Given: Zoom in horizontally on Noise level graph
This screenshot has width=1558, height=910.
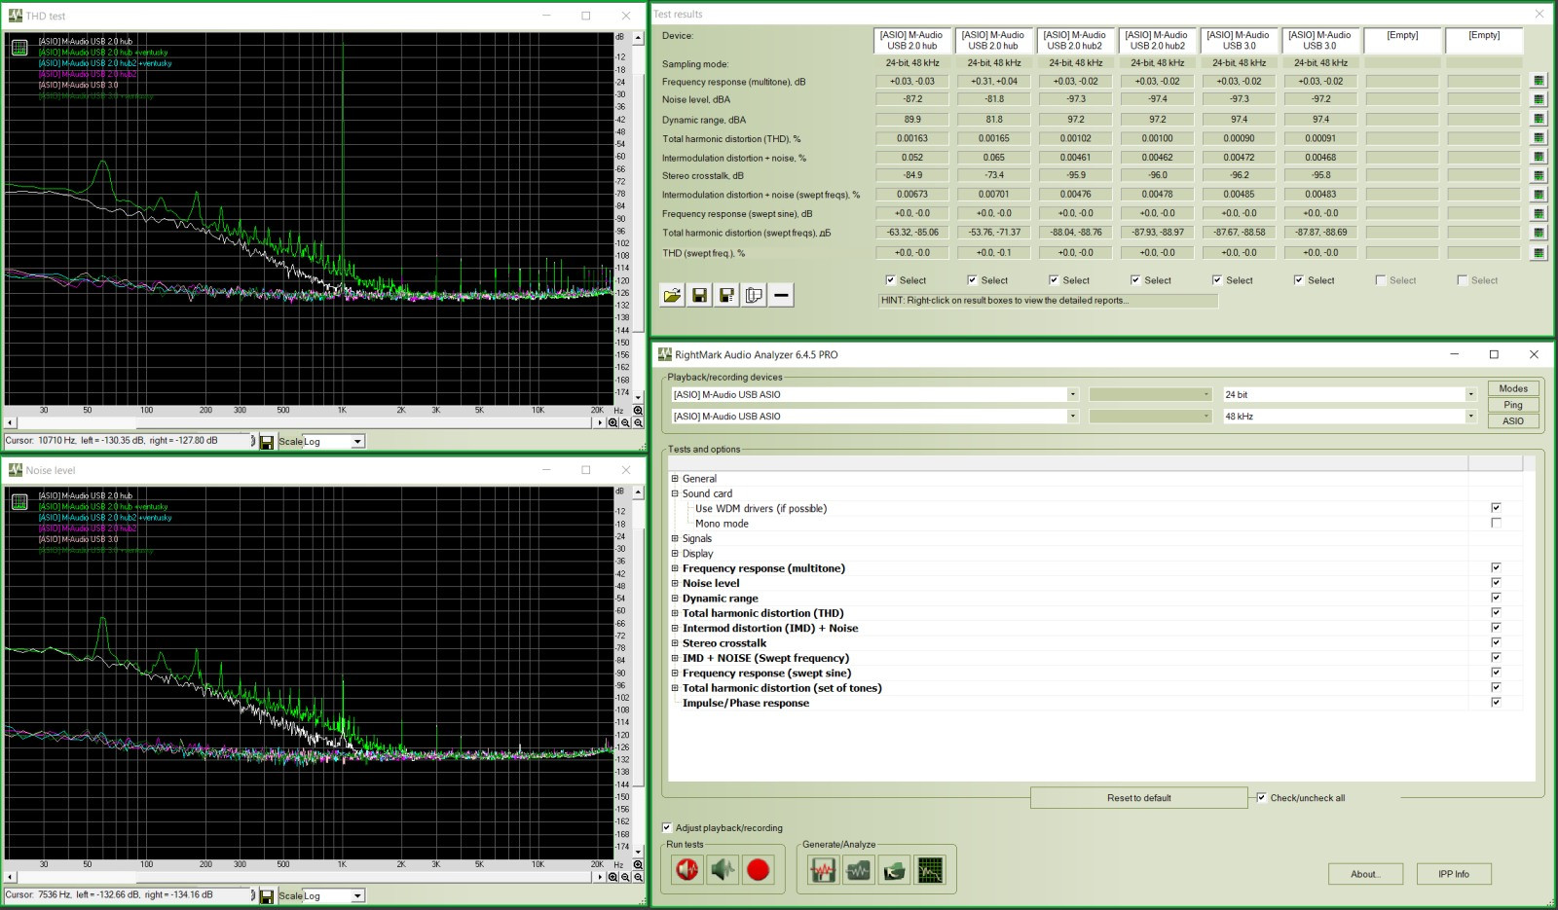Looking at the screenshot, I should coord(612,877).
